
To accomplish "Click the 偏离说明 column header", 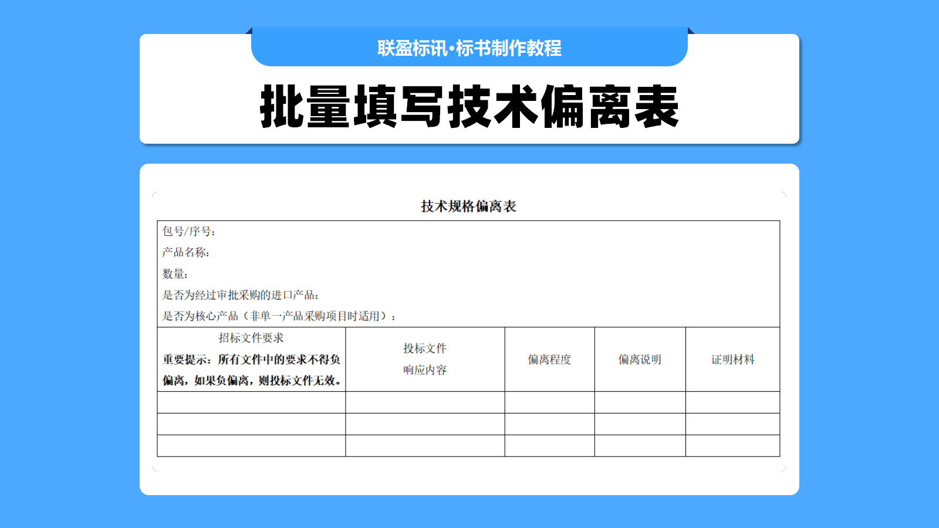I will tap(640, 360).
